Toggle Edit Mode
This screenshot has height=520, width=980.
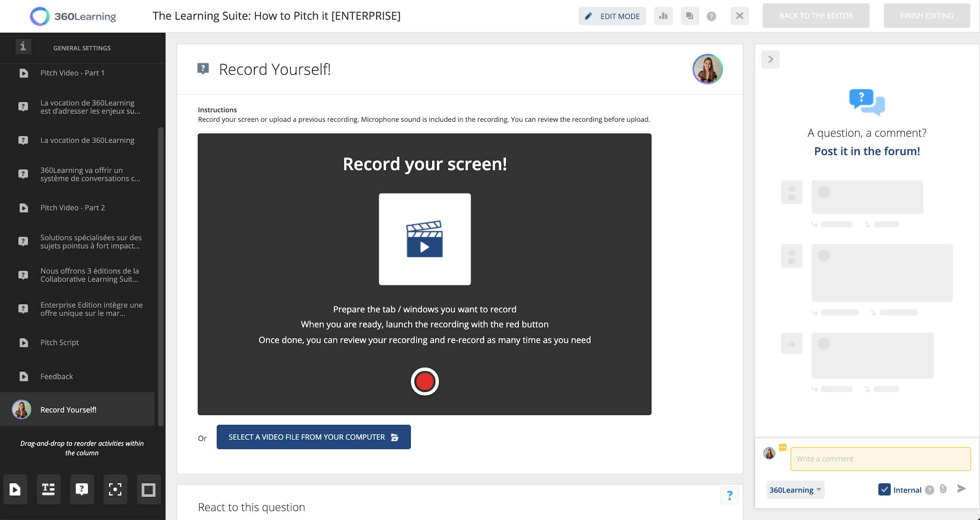pyautogui.click(x=612, y=16)
